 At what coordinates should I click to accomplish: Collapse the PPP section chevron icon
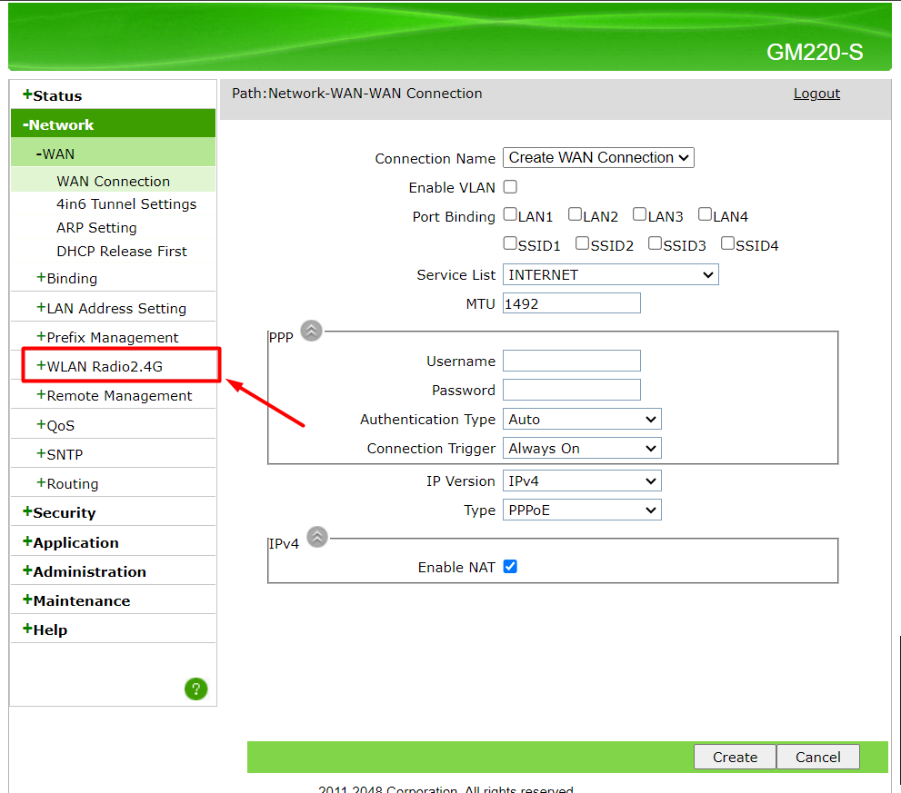(311, 332)
